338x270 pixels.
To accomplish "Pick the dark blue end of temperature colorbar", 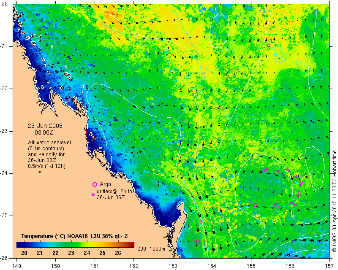I will click(19, 245).
